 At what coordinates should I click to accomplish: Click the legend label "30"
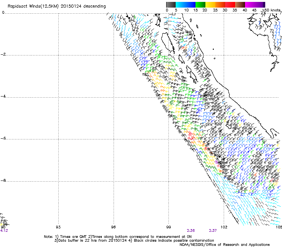[x=225, y=10]
